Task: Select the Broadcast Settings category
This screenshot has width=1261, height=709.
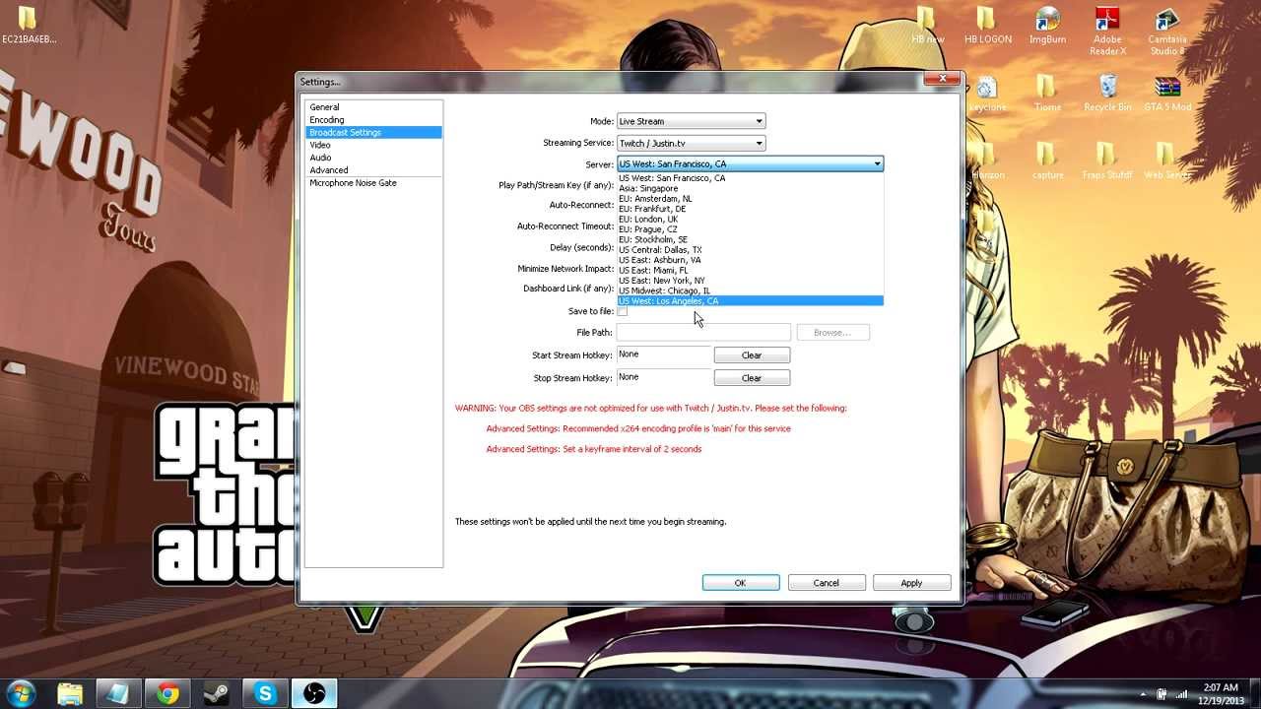Action: pyautogui.click(x=373, y=132)
